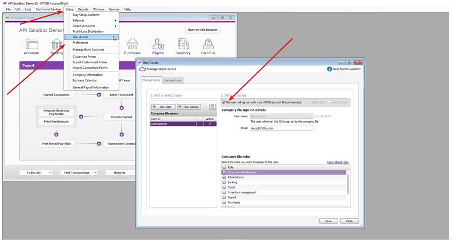Click the cloud Manage online access icon
Screen dimensions: 452x240
pos(142,69)
